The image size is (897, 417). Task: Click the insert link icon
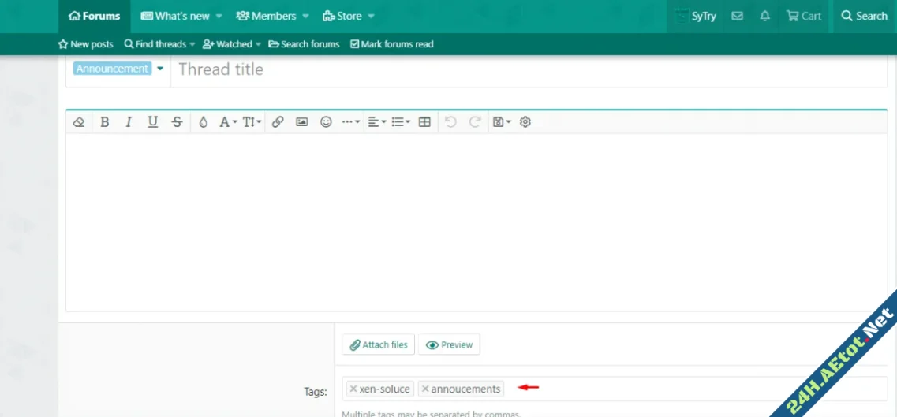click(278, 122)
